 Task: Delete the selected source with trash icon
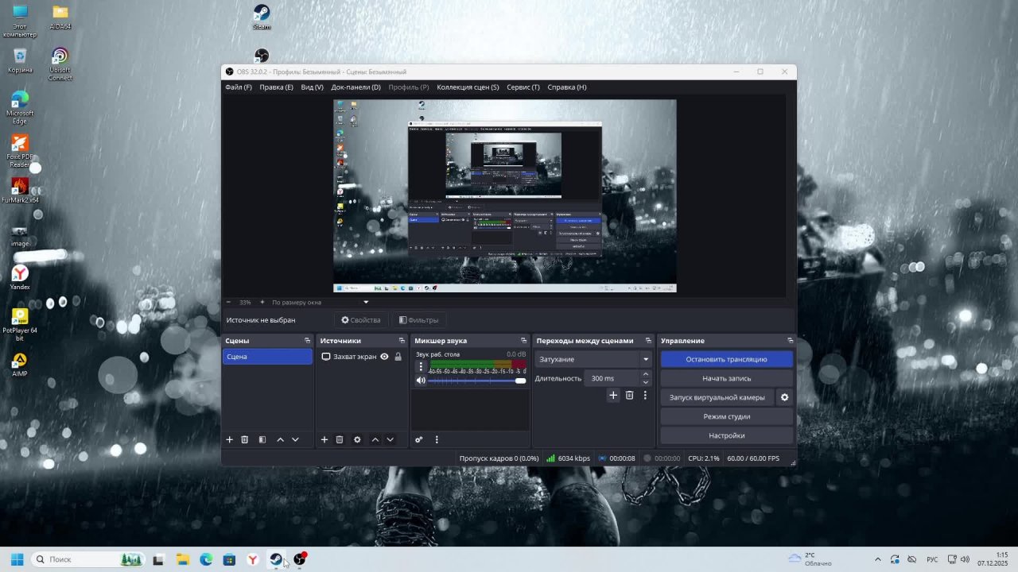click(340, 439)
